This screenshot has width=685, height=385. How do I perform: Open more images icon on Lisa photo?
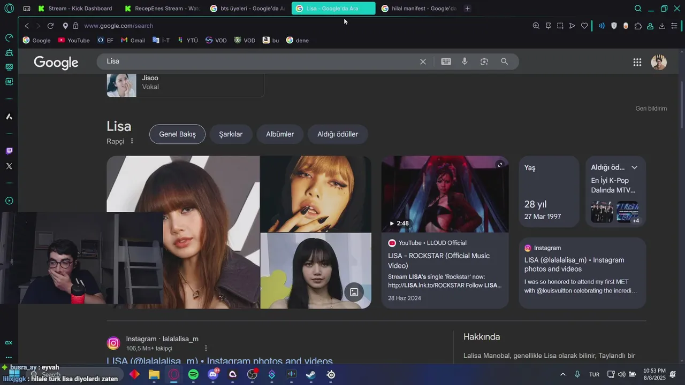[354, 292]
